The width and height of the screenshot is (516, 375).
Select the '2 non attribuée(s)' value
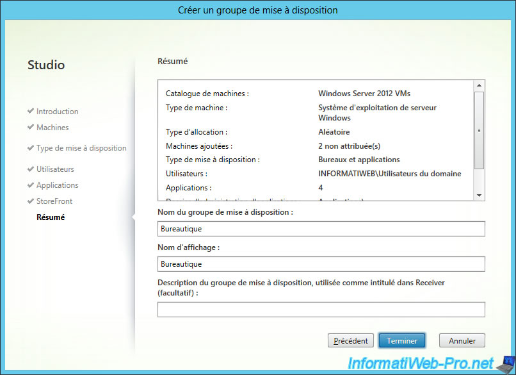click(x=349, y=146)
